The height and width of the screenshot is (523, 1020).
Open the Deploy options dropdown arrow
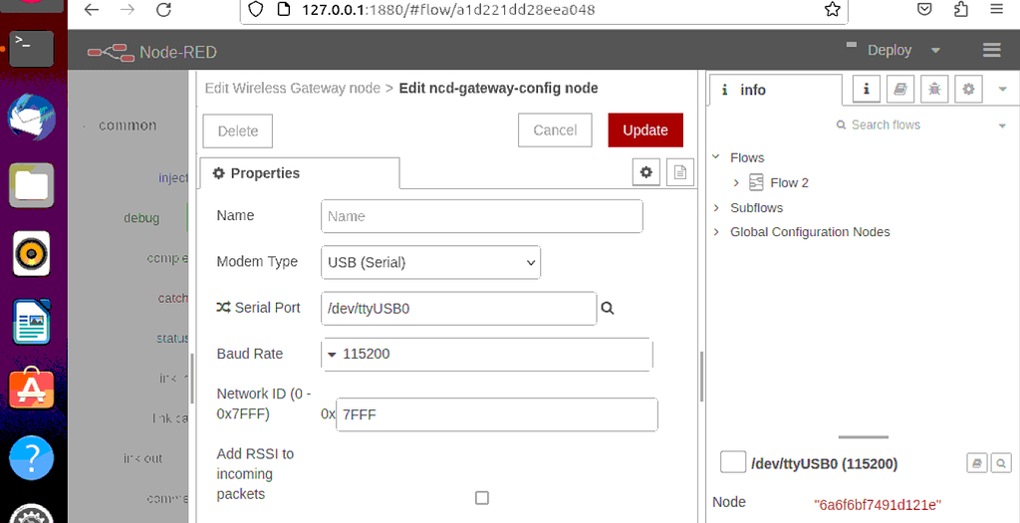pyautogui.click(x=935, y=50)
